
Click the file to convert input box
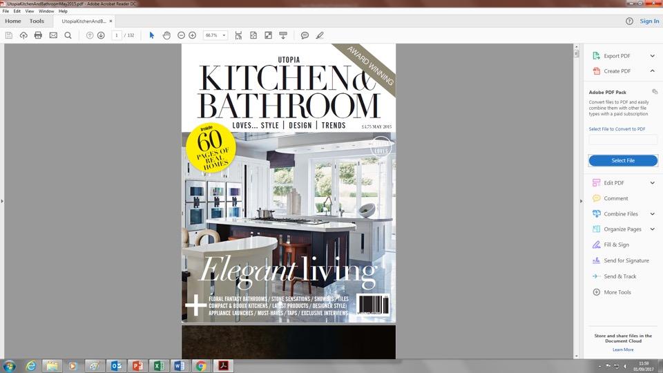tap(623, 140)
